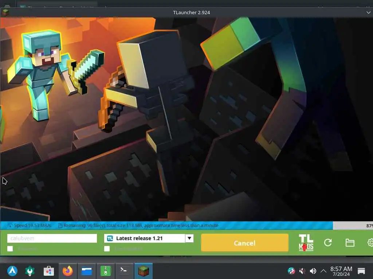Click the download progress bar
The width and height of the screenshot is (373, 279).
(x=186, y=225)
